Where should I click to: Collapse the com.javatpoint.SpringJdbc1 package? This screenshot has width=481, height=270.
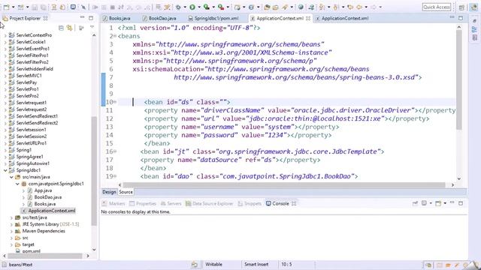tap(17, 184)
